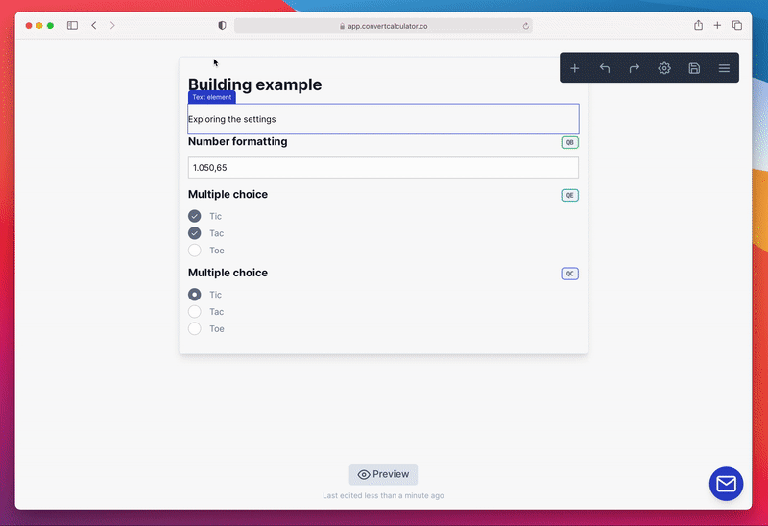Image resolution: width=768 pixels, height=526 pixels.
Task: Click the privacy shield icon
Action: 223,26
